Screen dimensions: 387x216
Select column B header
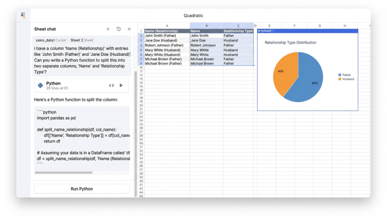(x=206, y=25)
